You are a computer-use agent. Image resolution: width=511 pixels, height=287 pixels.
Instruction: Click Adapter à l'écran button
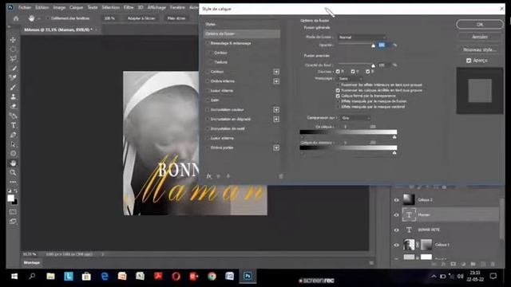tap(141, 18)
